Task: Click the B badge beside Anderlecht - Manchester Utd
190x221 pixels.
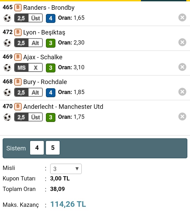Action: 18,107
